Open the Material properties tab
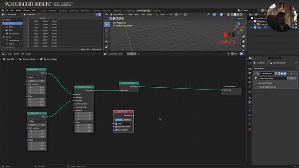 (x=249, y=124)
